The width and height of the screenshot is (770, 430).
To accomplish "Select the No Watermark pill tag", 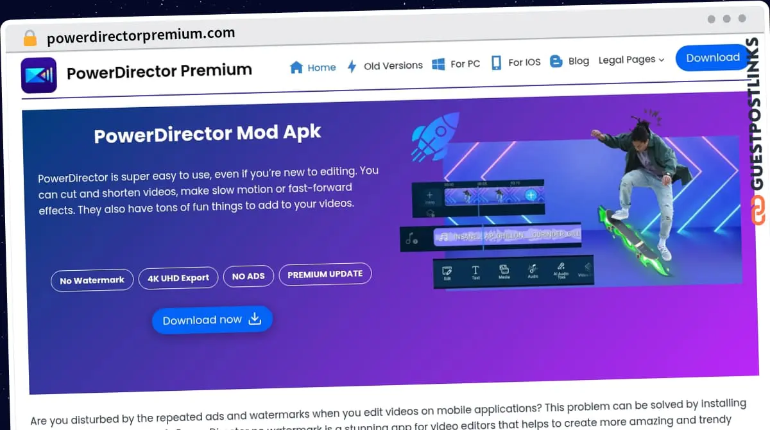I will tap(92, 280).
